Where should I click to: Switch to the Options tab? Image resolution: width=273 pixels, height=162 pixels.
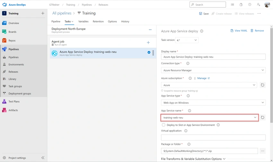pyautogui.click(x=112, y=22)
